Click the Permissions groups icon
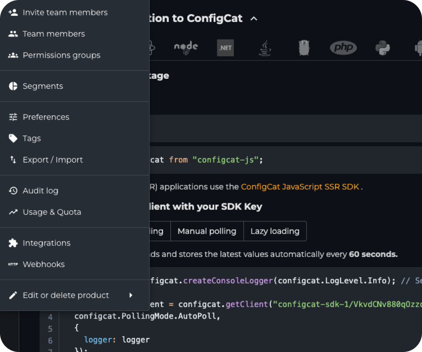This screenshot has width=422, height=352. (13, 55)
